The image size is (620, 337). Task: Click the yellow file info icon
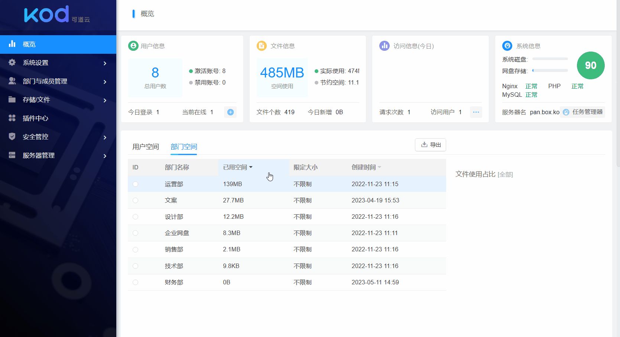click(262, 46)
